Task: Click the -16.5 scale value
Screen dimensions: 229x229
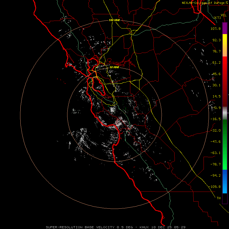Action: pos(216,119)
